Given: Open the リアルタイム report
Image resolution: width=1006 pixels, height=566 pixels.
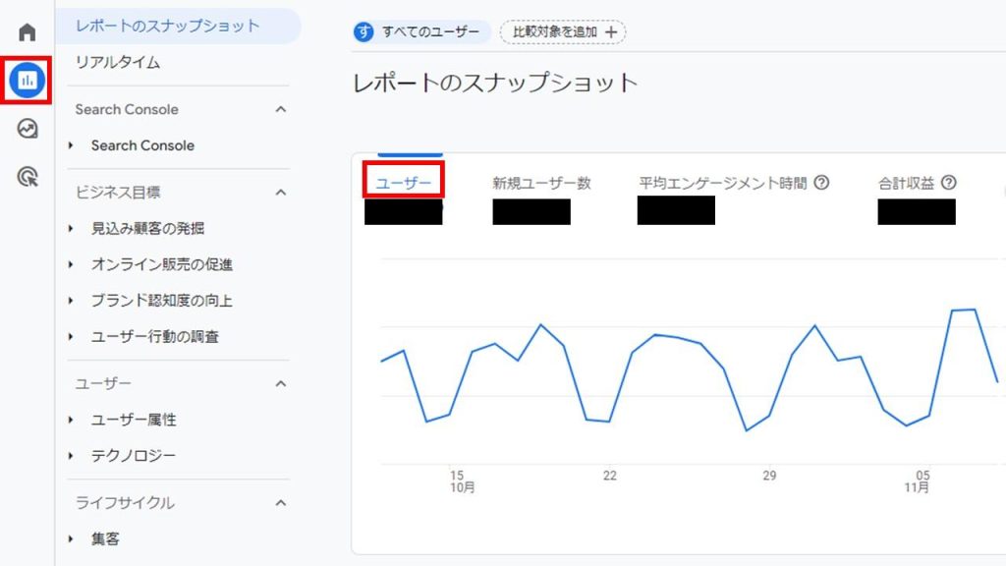Looking at the screenshot, I should pos(118,62).
